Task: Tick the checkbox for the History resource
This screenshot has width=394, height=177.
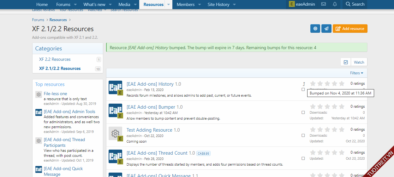Action: click(x=303, y=89)
